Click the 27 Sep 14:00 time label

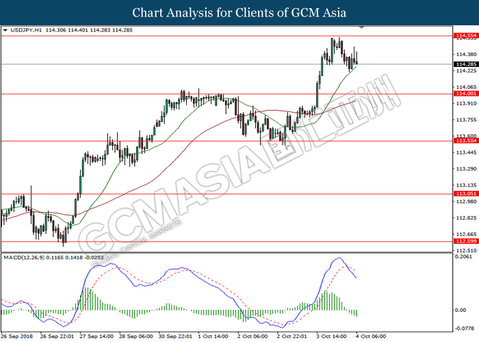96,337
